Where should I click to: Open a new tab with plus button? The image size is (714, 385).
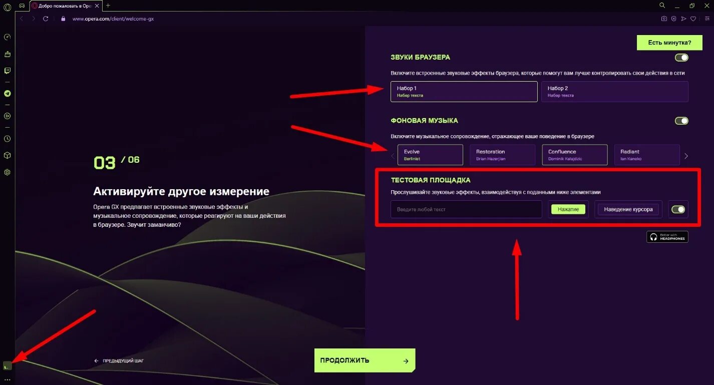tap(108, 6)
